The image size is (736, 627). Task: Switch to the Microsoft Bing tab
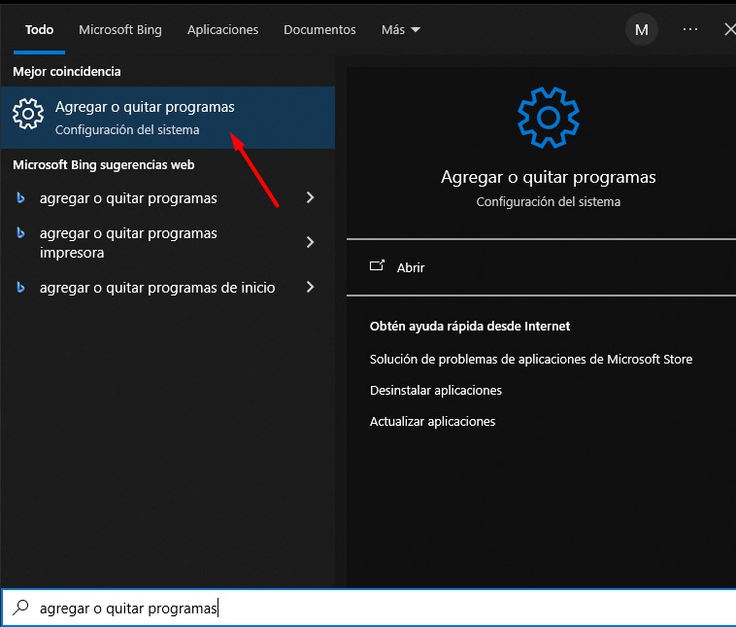[x=120, y=29]
